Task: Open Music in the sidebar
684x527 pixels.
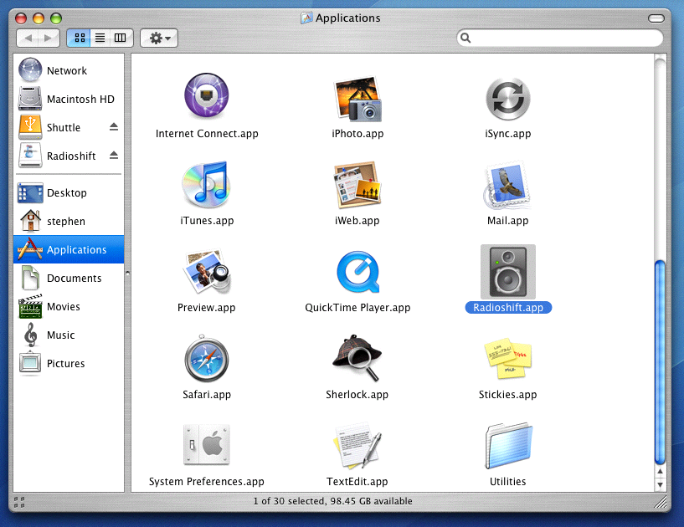Action: click(x=69, y=335)
